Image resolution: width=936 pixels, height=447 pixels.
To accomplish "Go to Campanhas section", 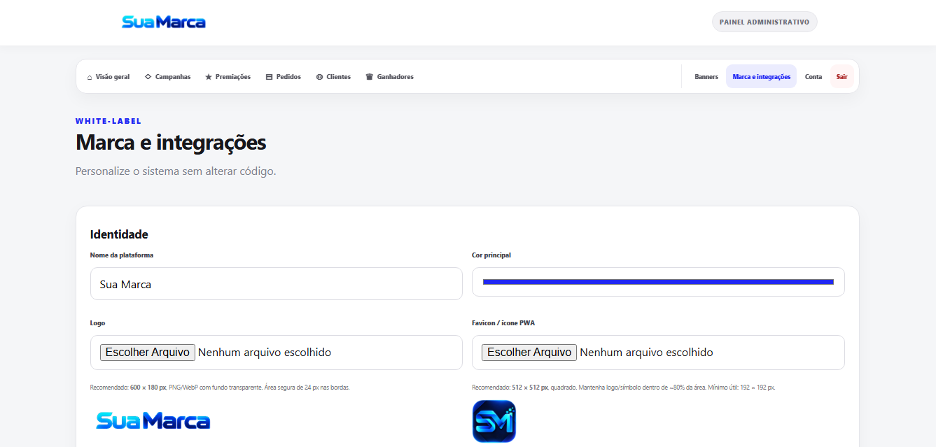I will pyautogui.click(x=167, y=77).
